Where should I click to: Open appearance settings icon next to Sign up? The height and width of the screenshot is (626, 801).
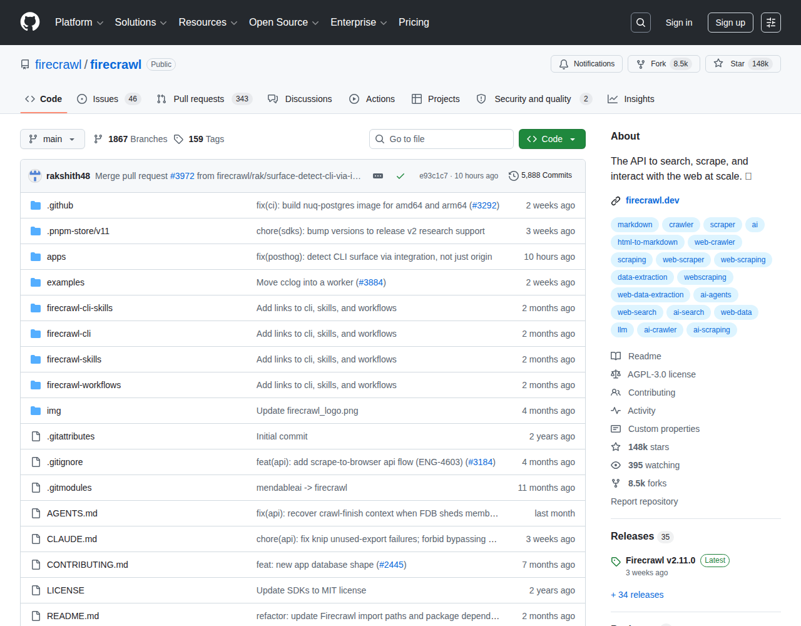(771, 23)
